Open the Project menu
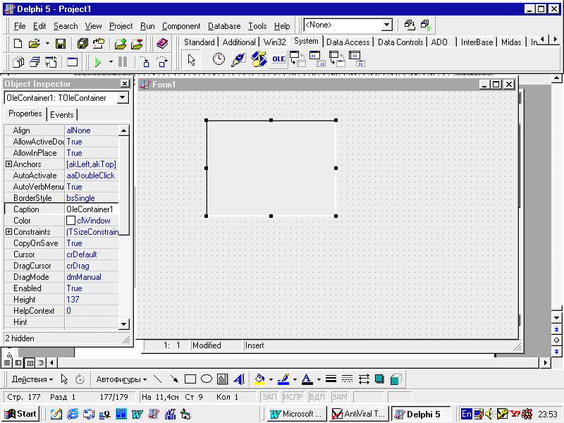 (x=121, y=26)
